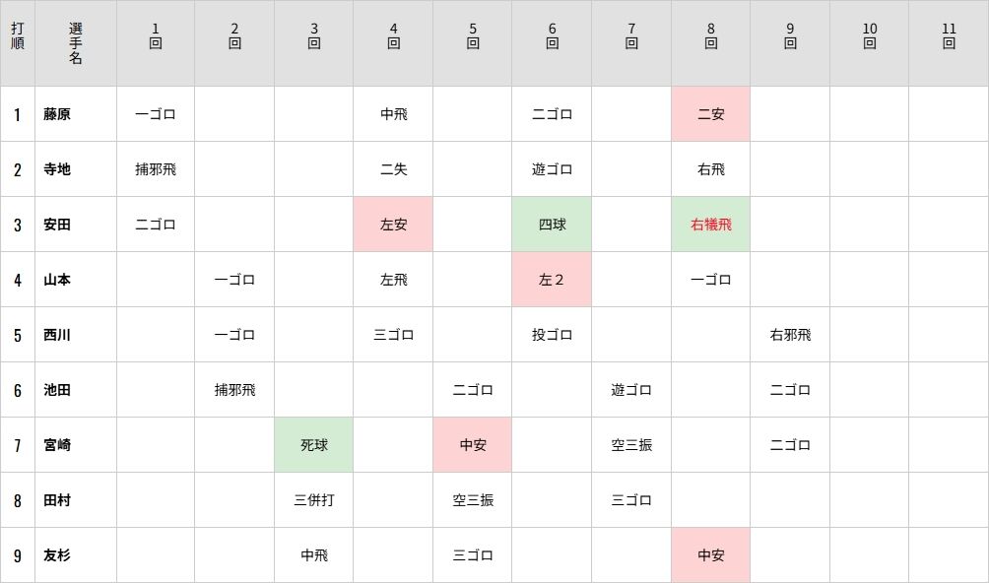
Task: Click 西川's 9th inning 右邪飛 cell
Action: (x=790, y=335)
